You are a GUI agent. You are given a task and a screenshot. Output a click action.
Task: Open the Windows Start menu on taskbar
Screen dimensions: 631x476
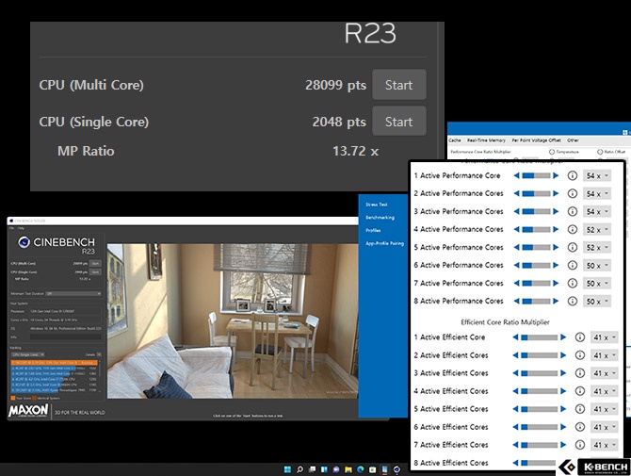[x=287, y=469]
